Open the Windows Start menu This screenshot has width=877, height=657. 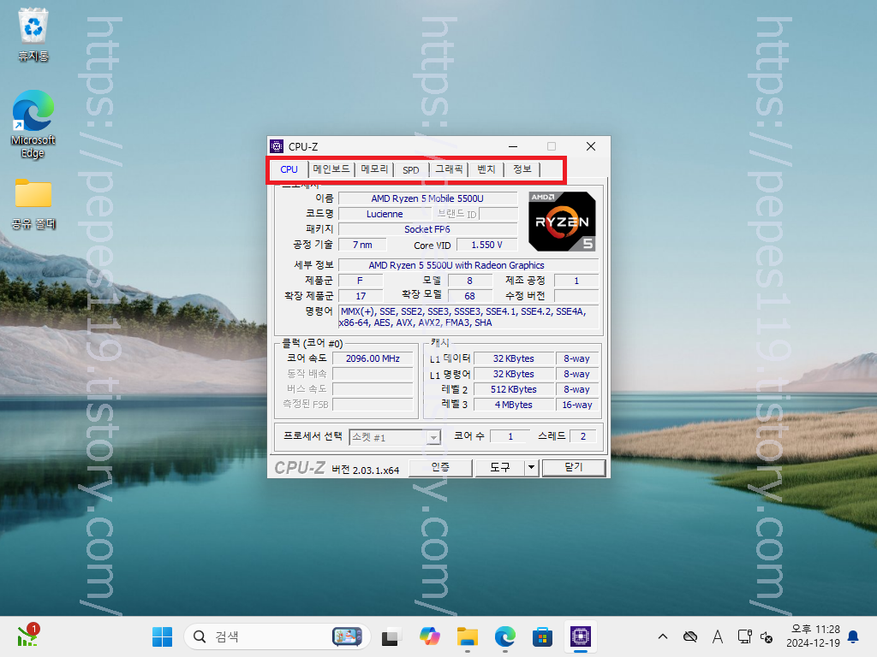pos(162,636)
